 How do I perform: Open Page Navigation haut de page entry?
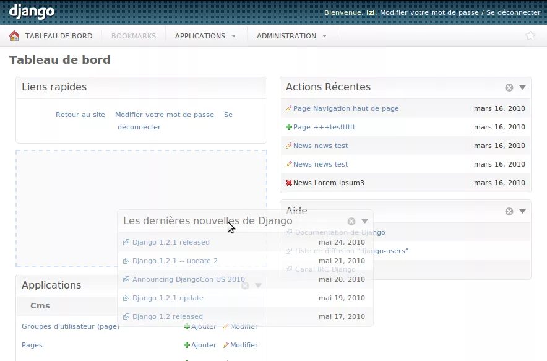click(x=346, y=108)
